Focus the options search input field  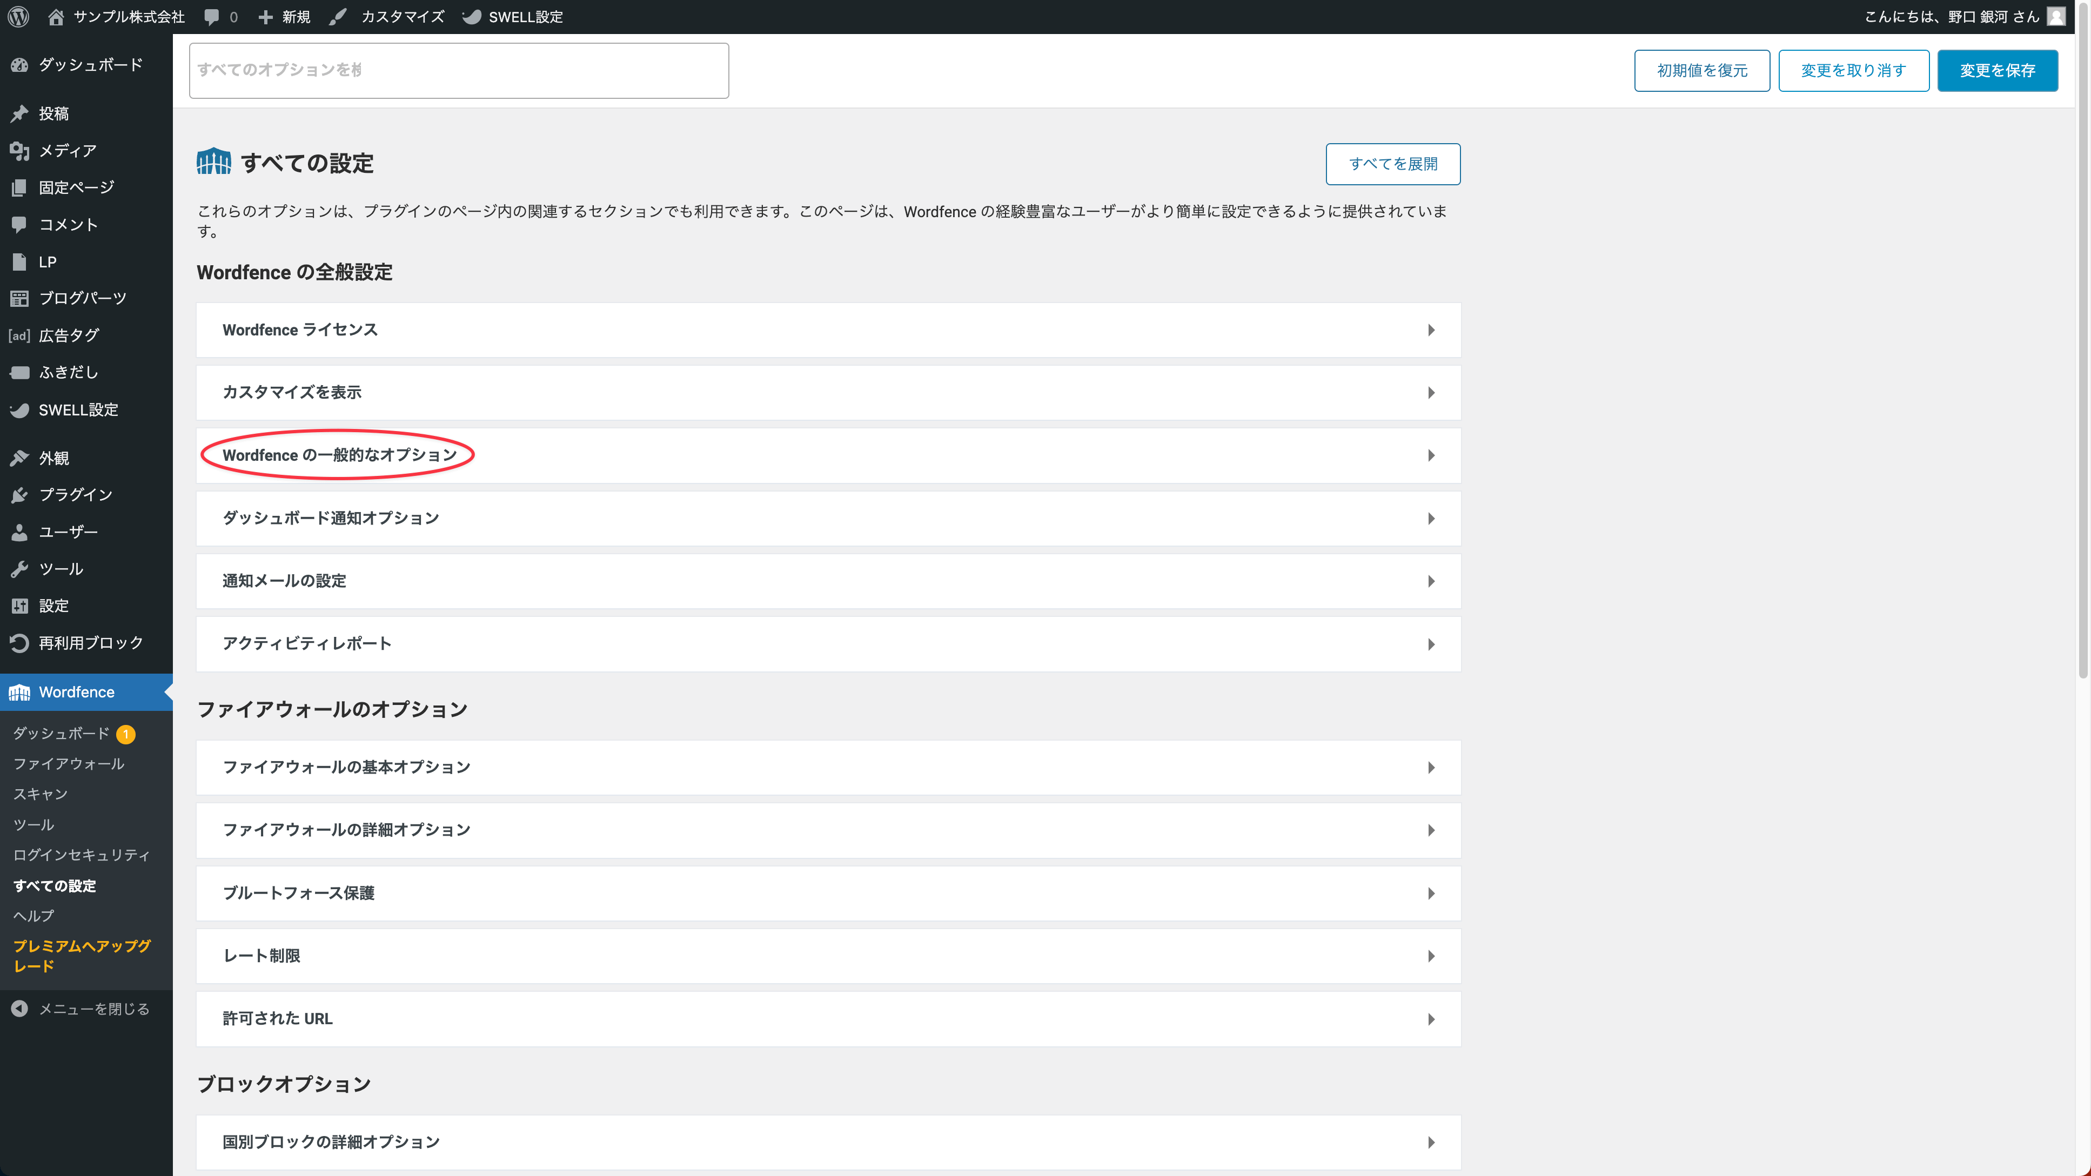(x=459, y=71)
